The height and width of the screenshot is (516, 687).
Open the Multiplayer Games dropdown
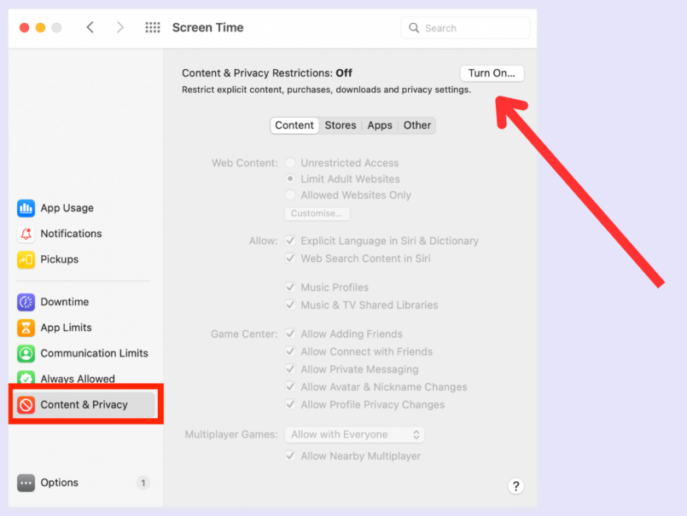(354, 434)
